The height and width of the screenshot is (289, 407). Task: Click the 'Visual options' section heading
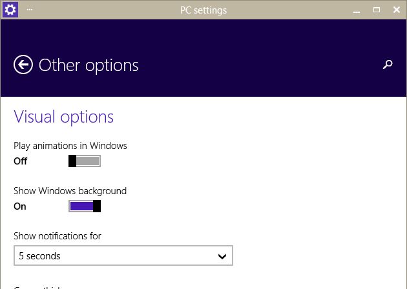pyautogui.click(x=63, y=117)
